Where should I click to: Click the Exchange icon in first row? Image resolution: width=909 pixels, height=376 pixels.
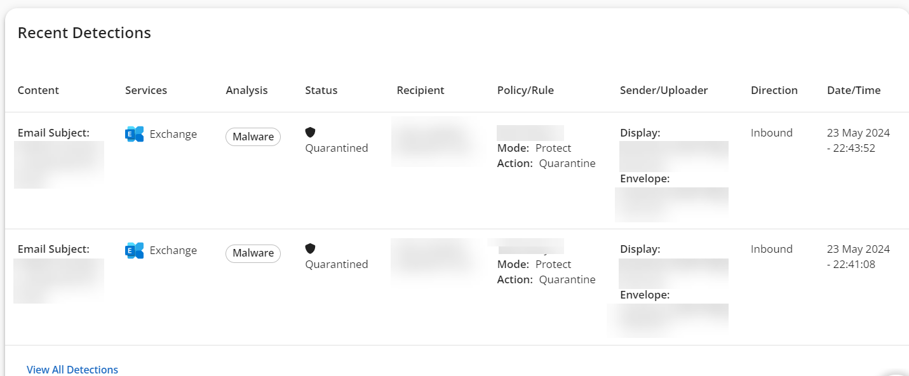click(135, 134)
